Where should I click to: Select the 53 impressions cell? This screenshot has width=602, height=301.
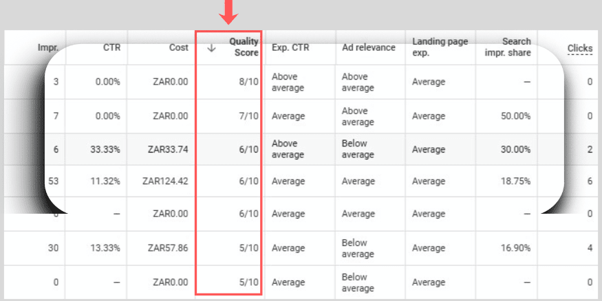pos(53,181)
